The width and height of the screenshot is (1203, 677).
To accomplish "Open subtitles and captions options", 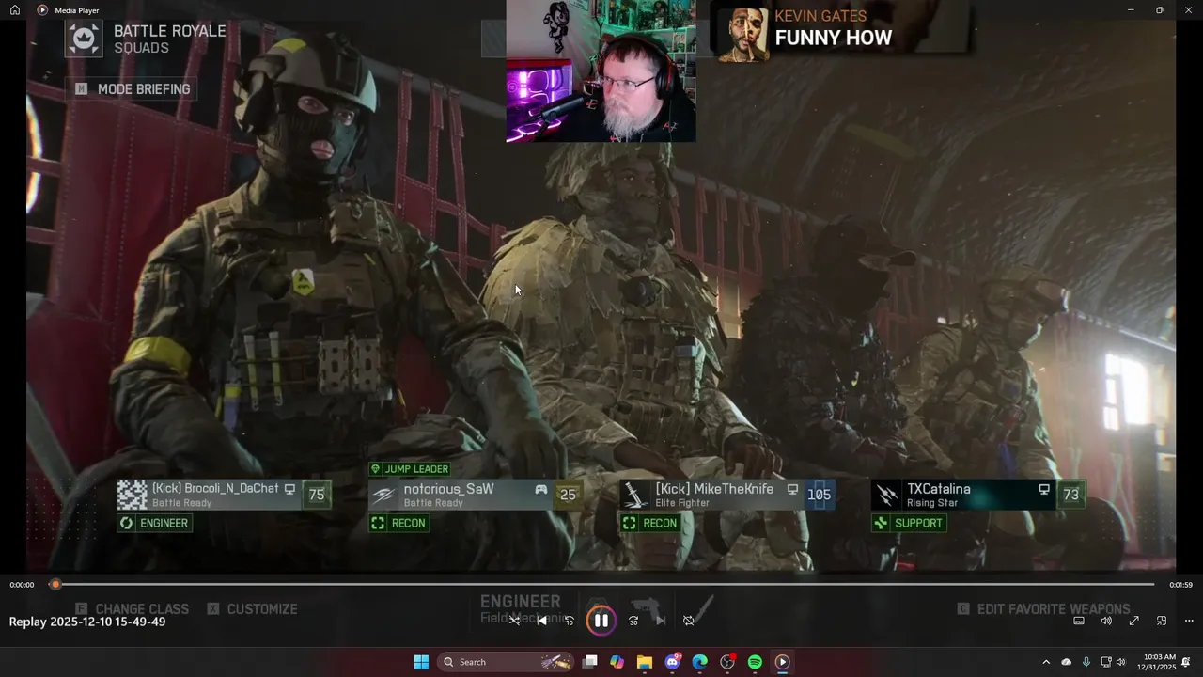I will coord(1079,621).
